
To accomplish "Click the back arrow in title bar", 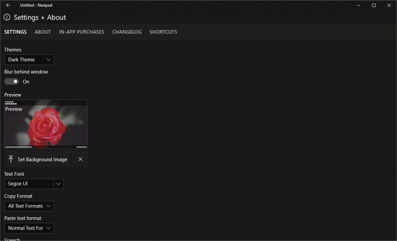I will [x=8, y=5].
